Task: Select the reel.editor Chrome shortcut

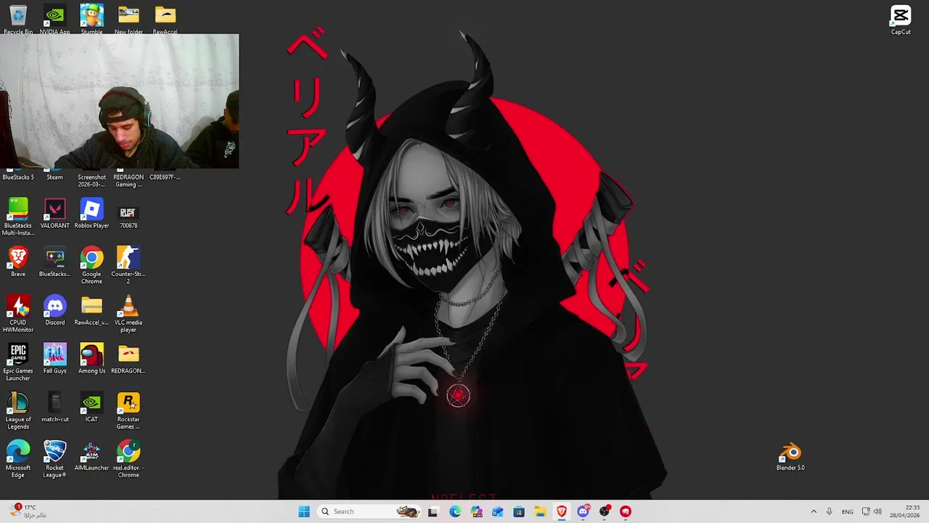Action: (x=128, y=459)
